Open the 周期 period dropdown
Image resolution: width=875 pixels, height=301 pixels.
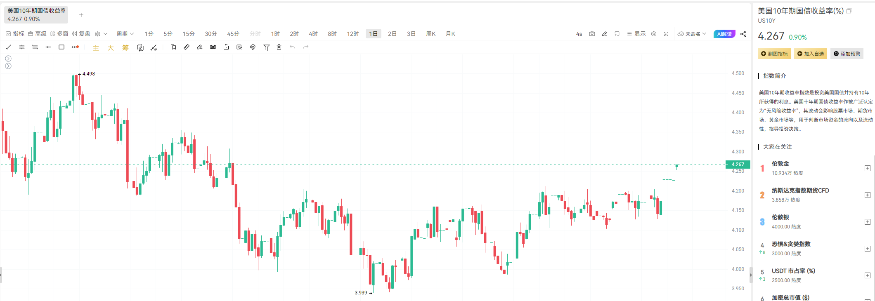coord(125,34)
